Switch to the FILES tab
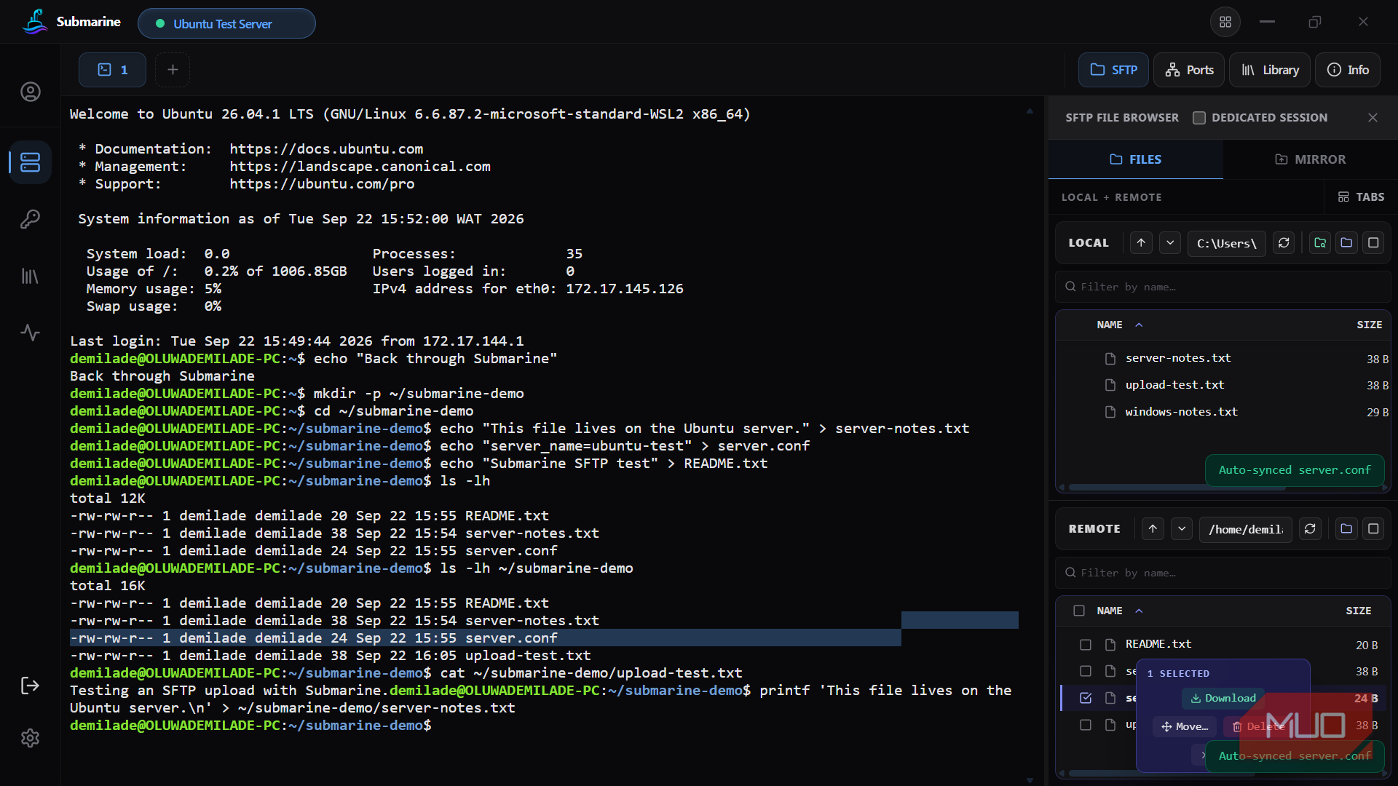The height and width of the screenshot is (786, 1398). pos(1135,159)
